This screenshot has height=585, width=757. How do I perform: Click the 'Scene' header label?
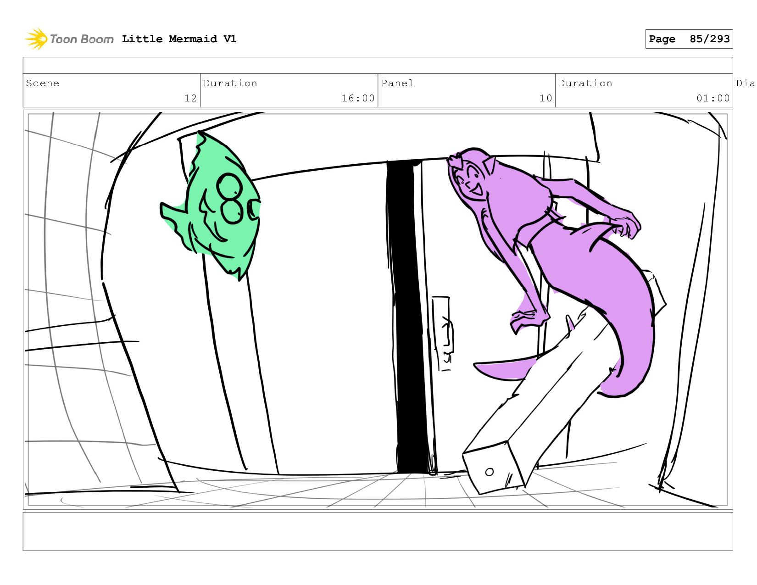coord(43,83)
